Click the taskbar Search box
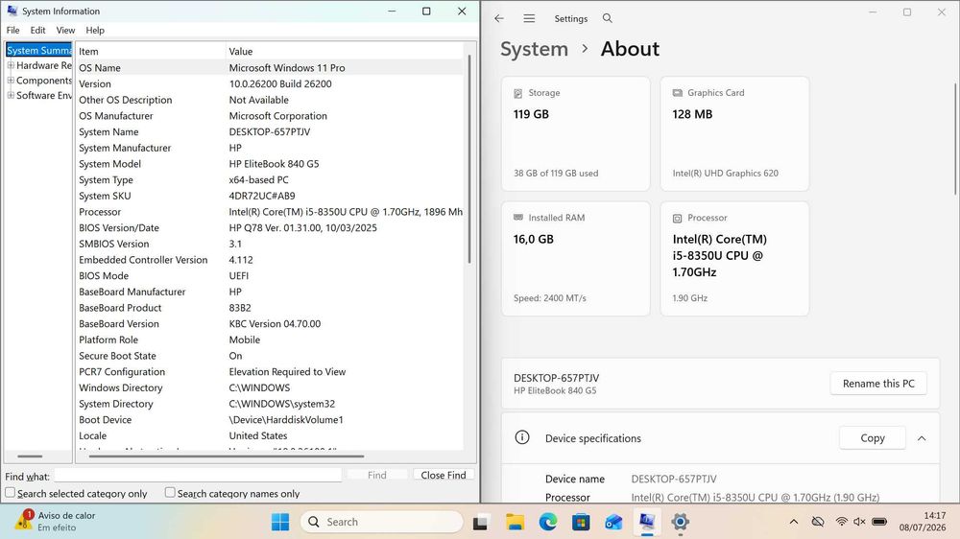The width and height of the screenshot is (960, 539). tap(381, 522)
